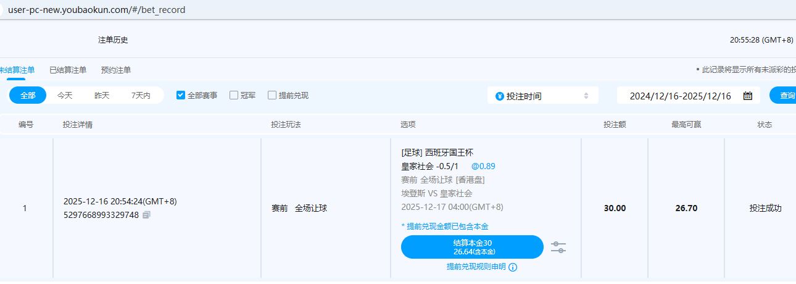Filter bets by 7天内
The width and height of the screenshot is (796, 284).
141,95
